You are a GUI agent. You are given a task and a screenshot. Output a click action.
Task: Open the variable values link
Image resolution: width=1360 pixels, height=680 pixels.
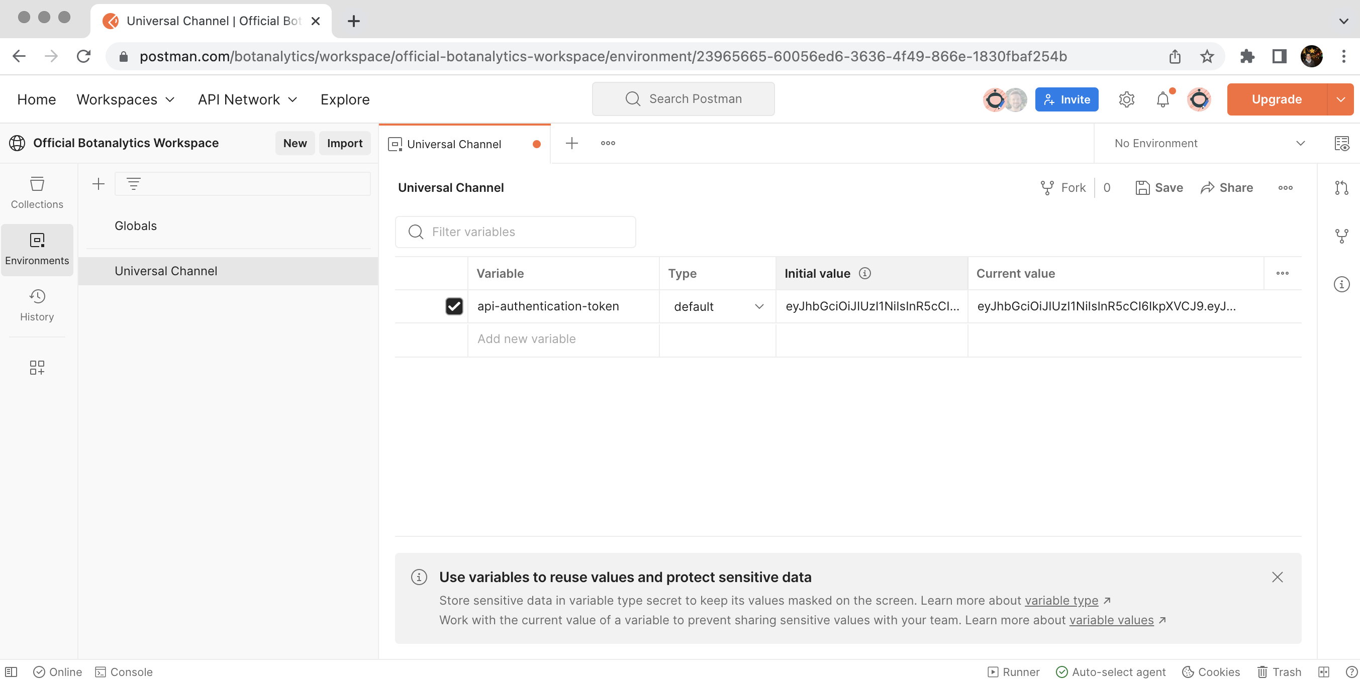(1111, 620)
